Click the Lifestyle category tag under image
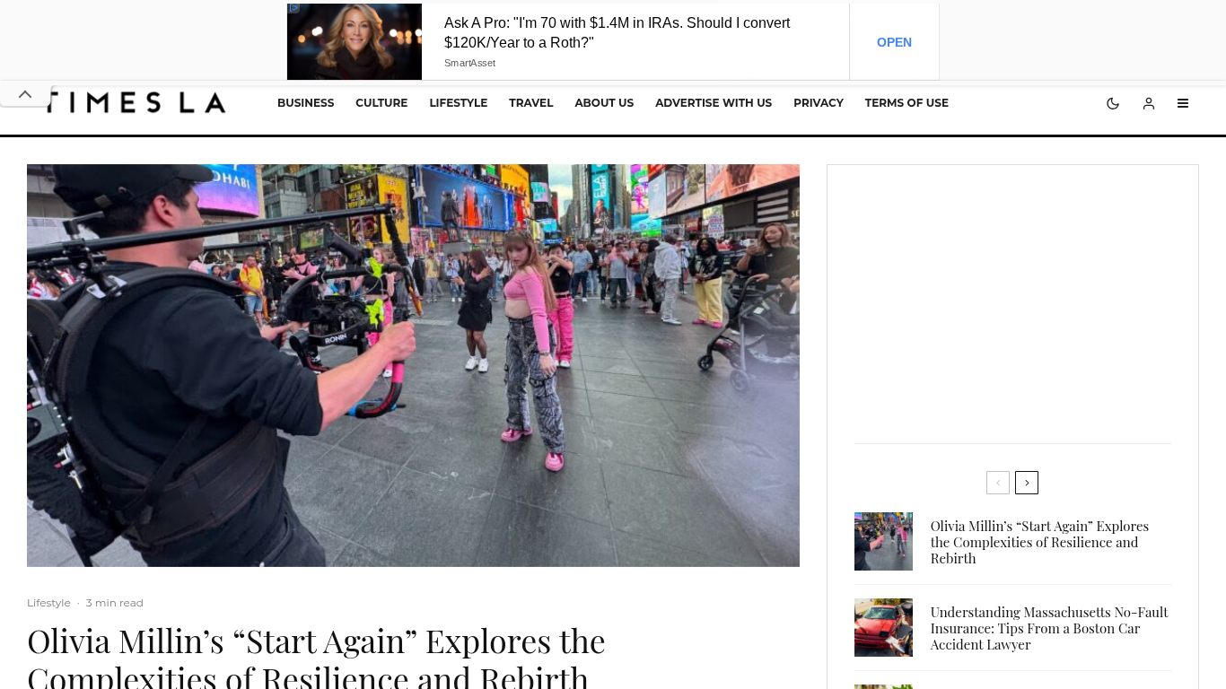 tap(48, 603)
